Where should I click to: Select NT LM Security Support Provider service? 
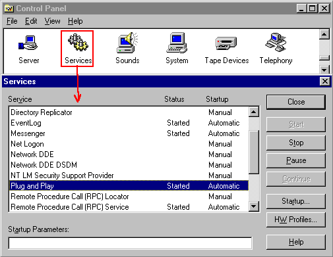(x=129, y=175)
